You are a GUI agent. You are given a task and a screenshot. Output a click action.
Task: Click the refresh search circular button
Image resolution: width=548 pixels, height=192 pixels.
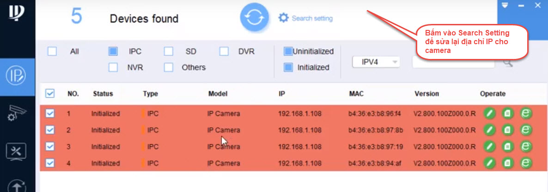pyautogui.click(x=255, y=18)
